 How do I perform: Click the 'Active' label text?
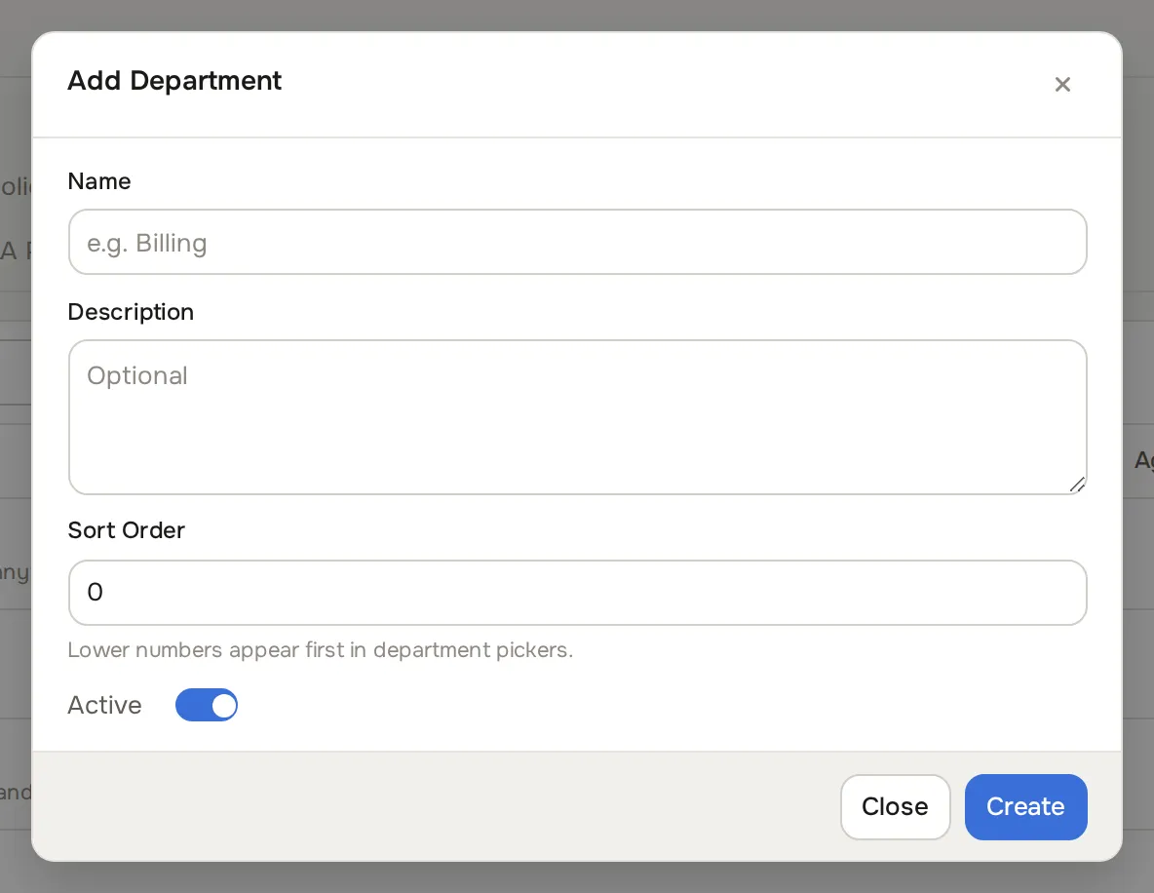pyautogui.click(x=104, y=705)
